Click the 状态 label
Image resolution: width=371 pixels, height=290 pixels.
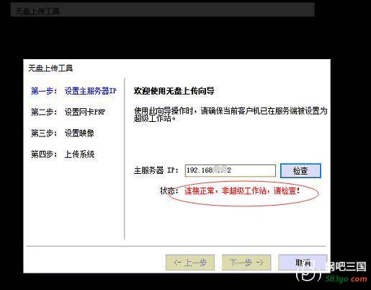169,191
